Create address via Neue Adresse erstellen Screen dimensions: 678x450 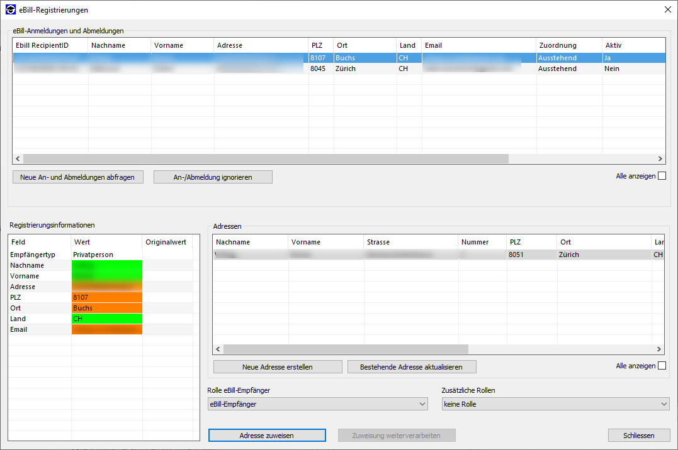click(278, 367)
